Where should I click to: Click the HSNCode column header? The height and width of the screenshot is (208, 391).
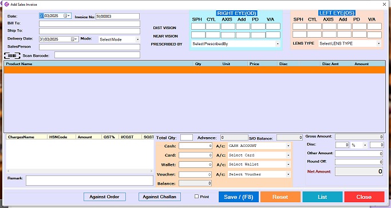tap(58, 137)
